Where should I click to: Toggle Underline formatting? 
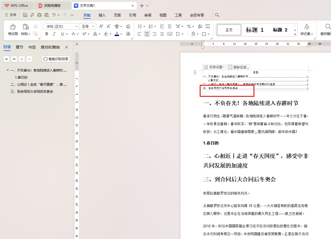pyautogui.click(x=63, y=34)
